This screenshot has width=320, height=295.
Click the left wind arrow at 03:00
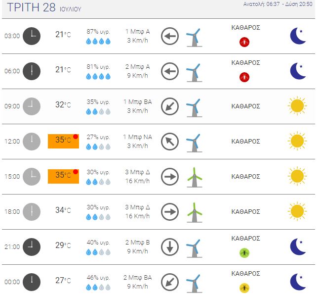click(170, 36)
